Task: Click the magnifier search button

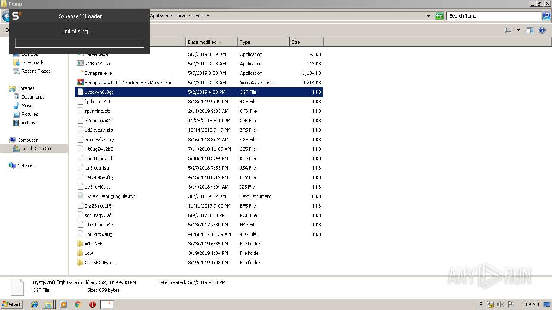Action: coord(546,16)
